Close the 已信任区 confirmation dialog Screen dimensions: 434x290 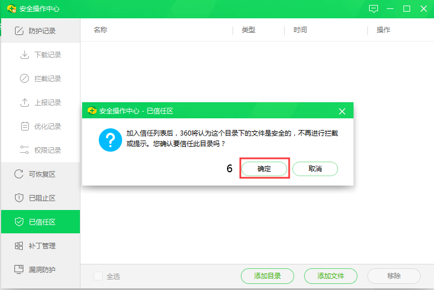pos(342,111)
